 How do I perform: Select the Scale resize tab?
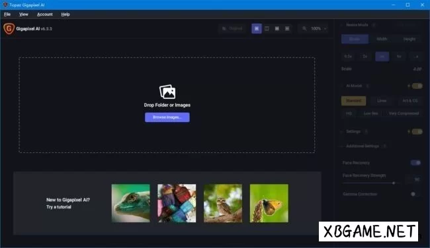pos(355,39)
